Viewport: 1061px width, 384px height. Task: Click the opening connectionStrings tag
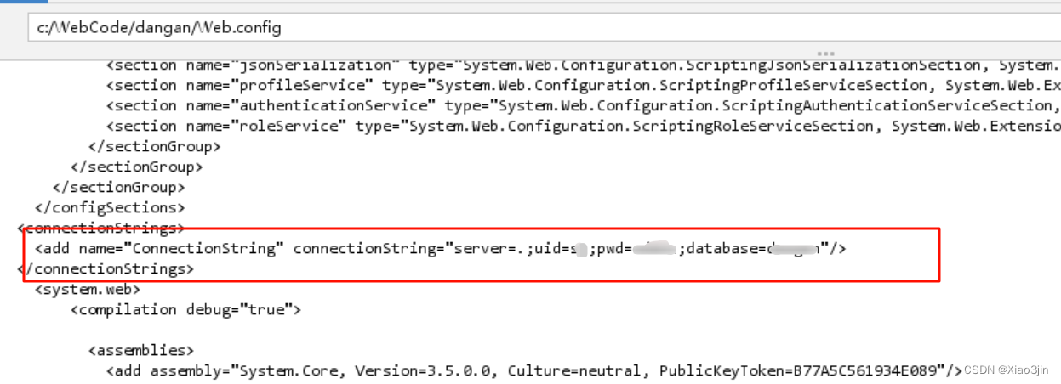100,228
